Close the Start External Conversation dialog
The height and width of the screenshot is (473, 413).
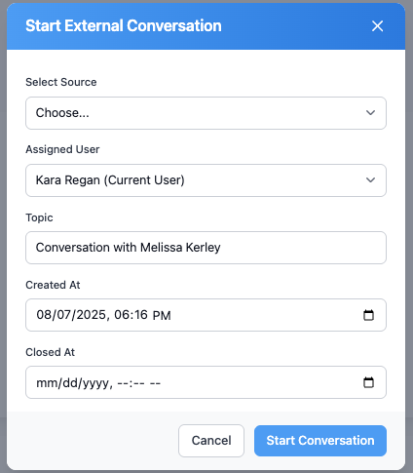point(377,26)
